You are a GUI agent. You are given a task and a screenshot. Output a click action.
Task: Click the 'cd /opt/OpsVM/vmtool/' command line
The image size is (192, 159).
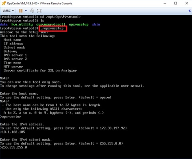point(60,17)
